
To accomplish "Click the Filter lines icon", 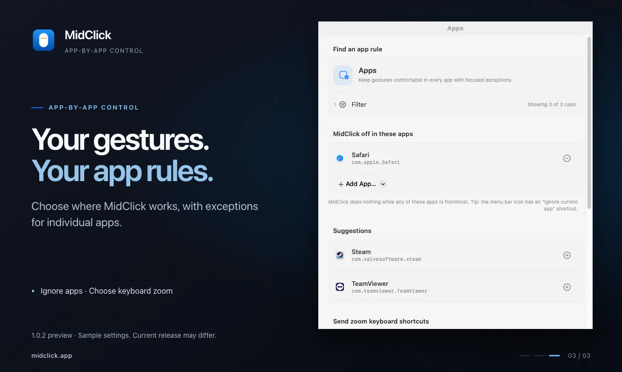I will (343, 104).
